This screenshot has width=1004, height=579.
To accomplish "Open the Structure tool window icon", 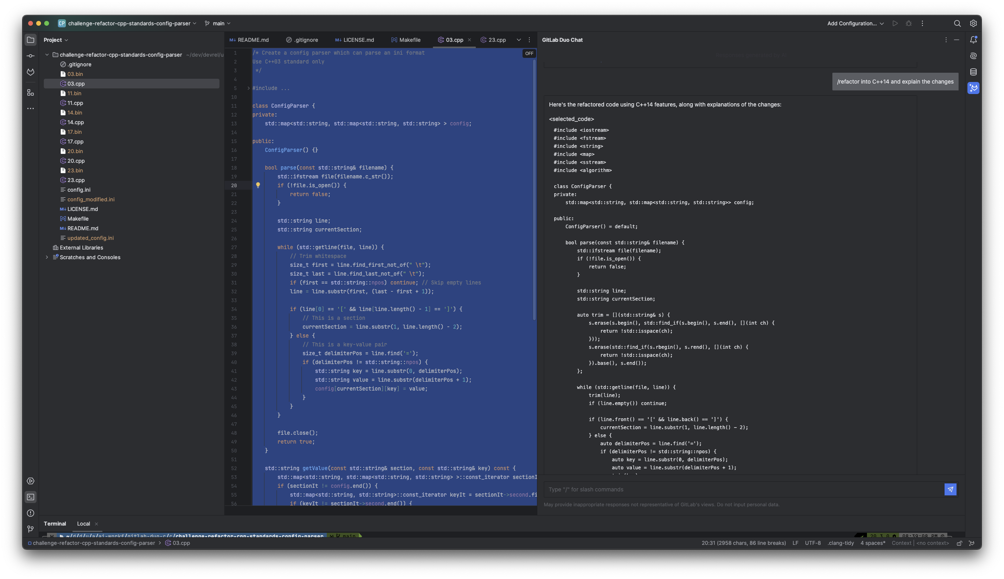I will (31, 92).
